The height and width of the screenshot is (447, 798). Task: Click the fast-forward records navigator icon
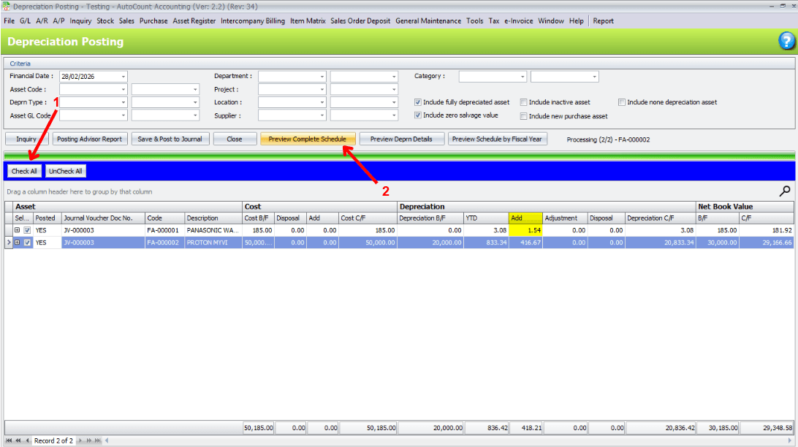click(89, 440)
